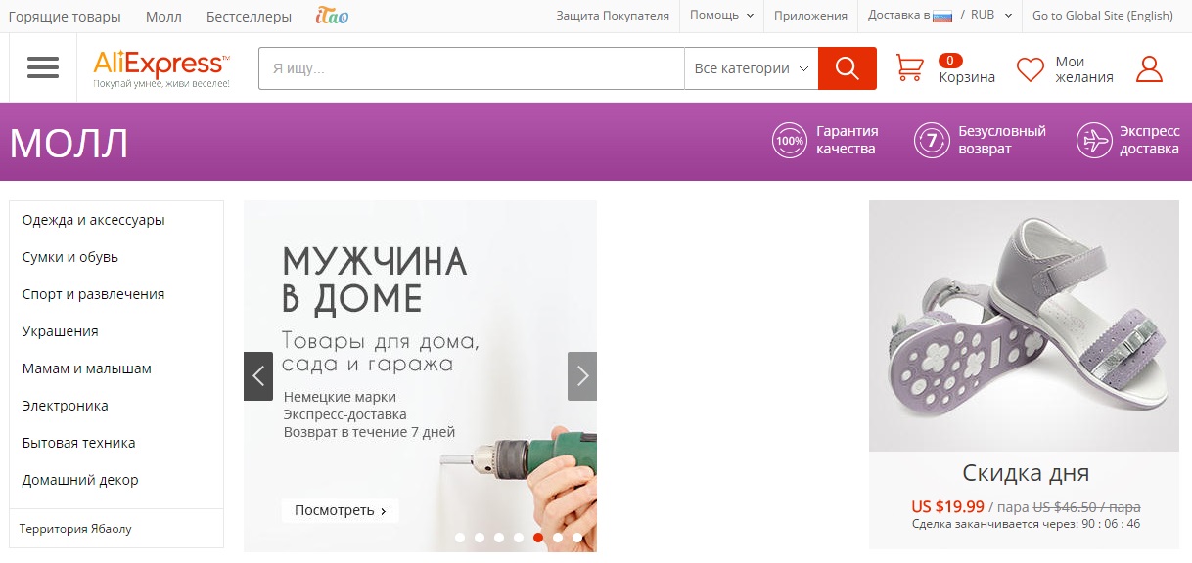The height and width of the screenshot is (563, 1192).
Task: Select the sixth carousel dot
Action: pos(558,537)
